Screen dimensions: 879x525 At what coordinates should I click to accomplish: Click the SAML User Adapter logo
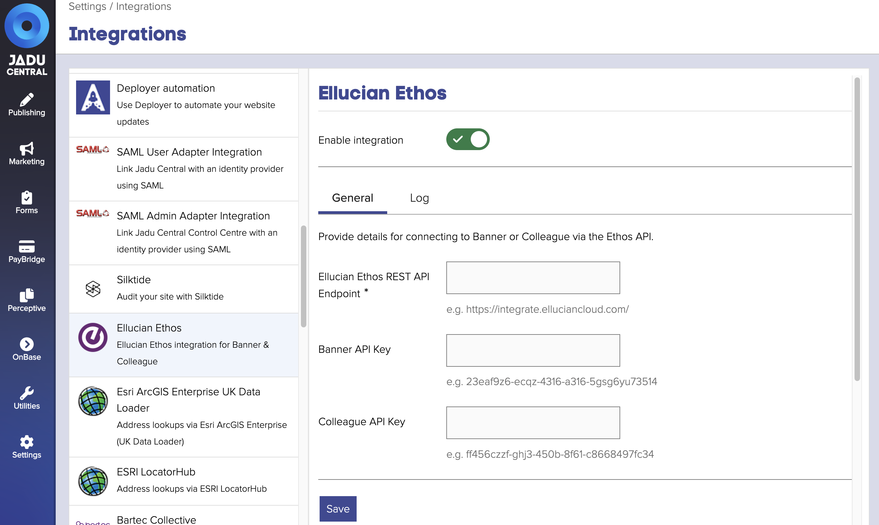tap(93, 150)
